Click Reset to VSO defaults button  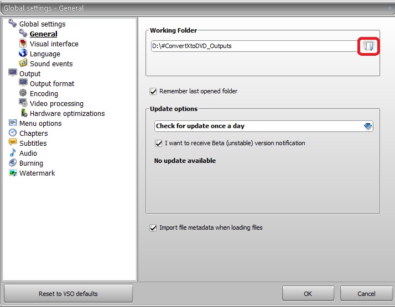tap(68, 293)
